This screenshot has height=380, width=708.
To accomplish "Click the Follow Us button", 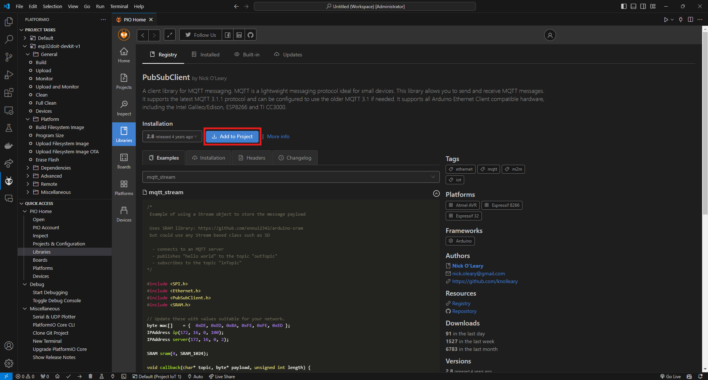I will point(201,35).
